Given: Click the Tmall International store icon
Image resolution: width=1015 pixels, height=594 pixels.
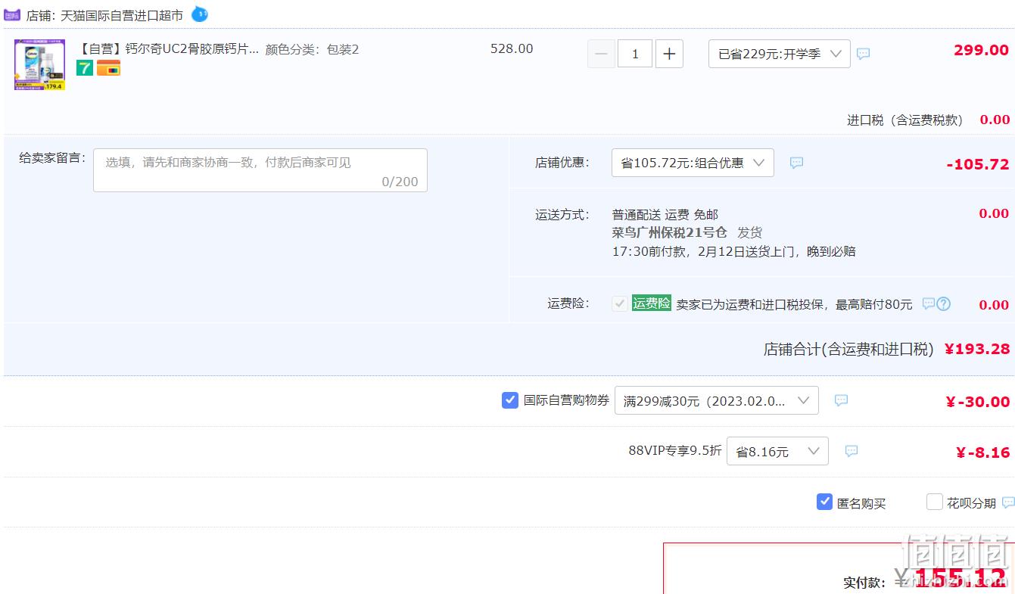Looking at the screenshot, I should point(11,15).
